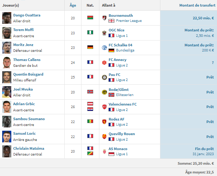Click the Nigerian flag next to Terem Moffi
This screenshot has width=217, height=176.
click(x=90, y=32)
